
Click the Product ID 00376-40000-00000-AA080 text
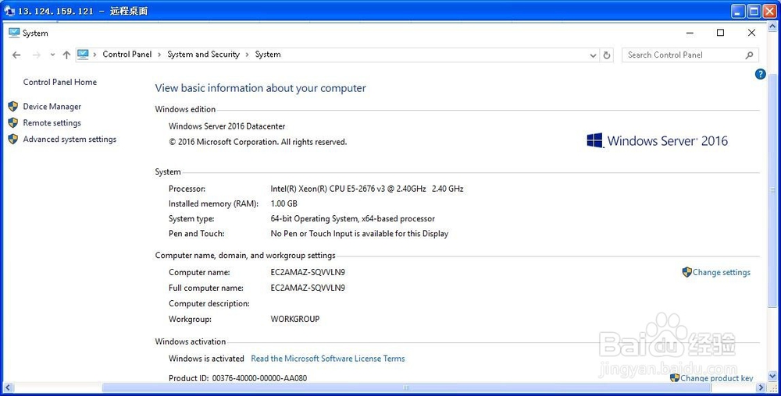pyautogui.click(x=237, y=378)
